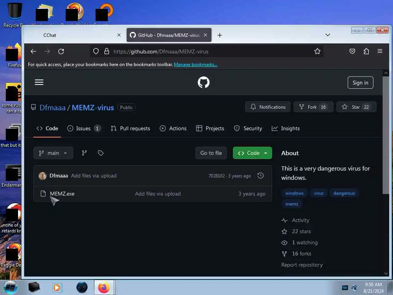The height and width of the screenshot is (295, 393).
Task: Open the Windows Start button
Action: (10, 287)
